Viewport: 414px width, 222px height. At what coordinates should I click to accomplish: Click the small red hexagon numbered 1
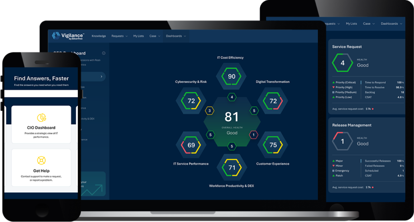coord(254,135)
